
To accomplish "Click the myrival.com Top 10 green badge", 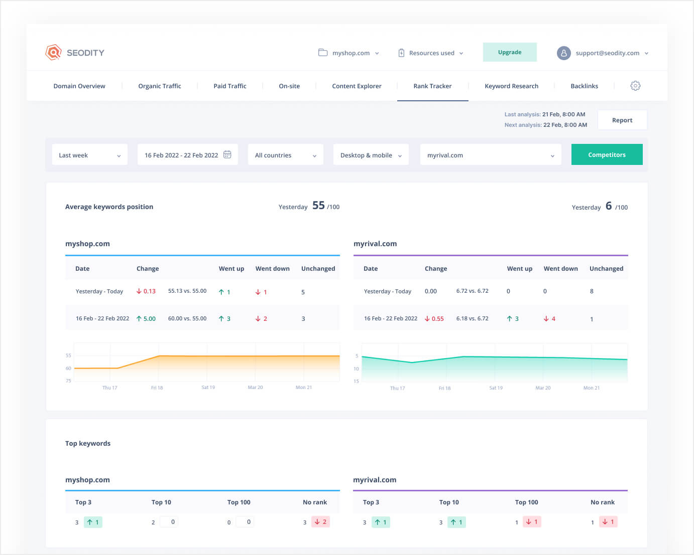I will 456,522.
